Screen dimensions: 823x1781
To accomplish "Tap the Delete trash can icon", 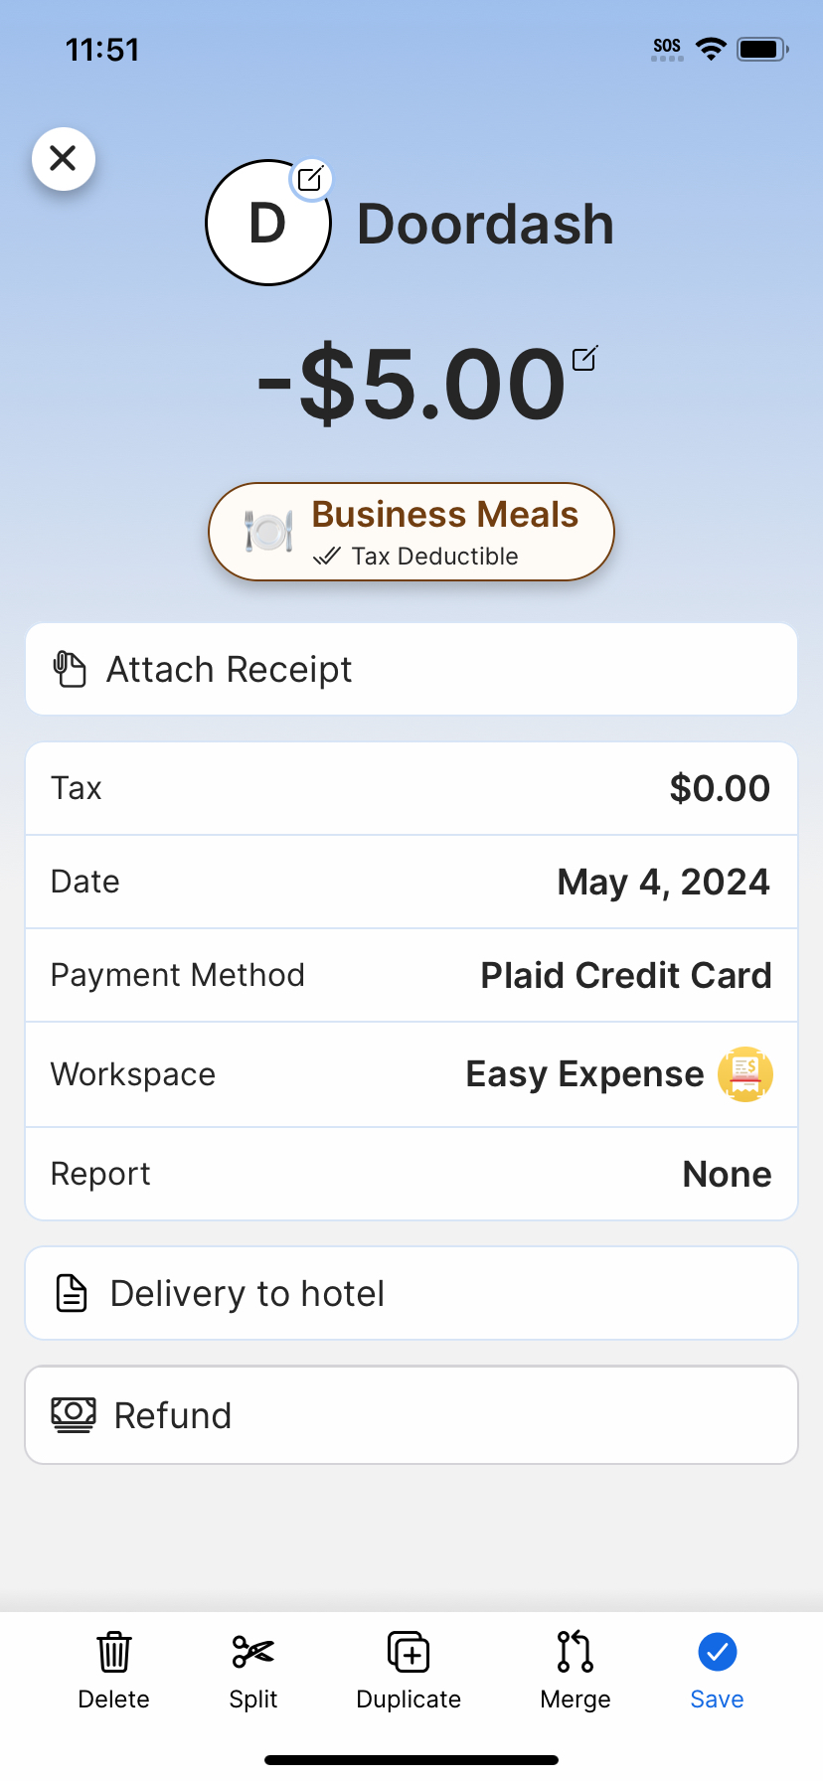I will [x=113, y=1652].
